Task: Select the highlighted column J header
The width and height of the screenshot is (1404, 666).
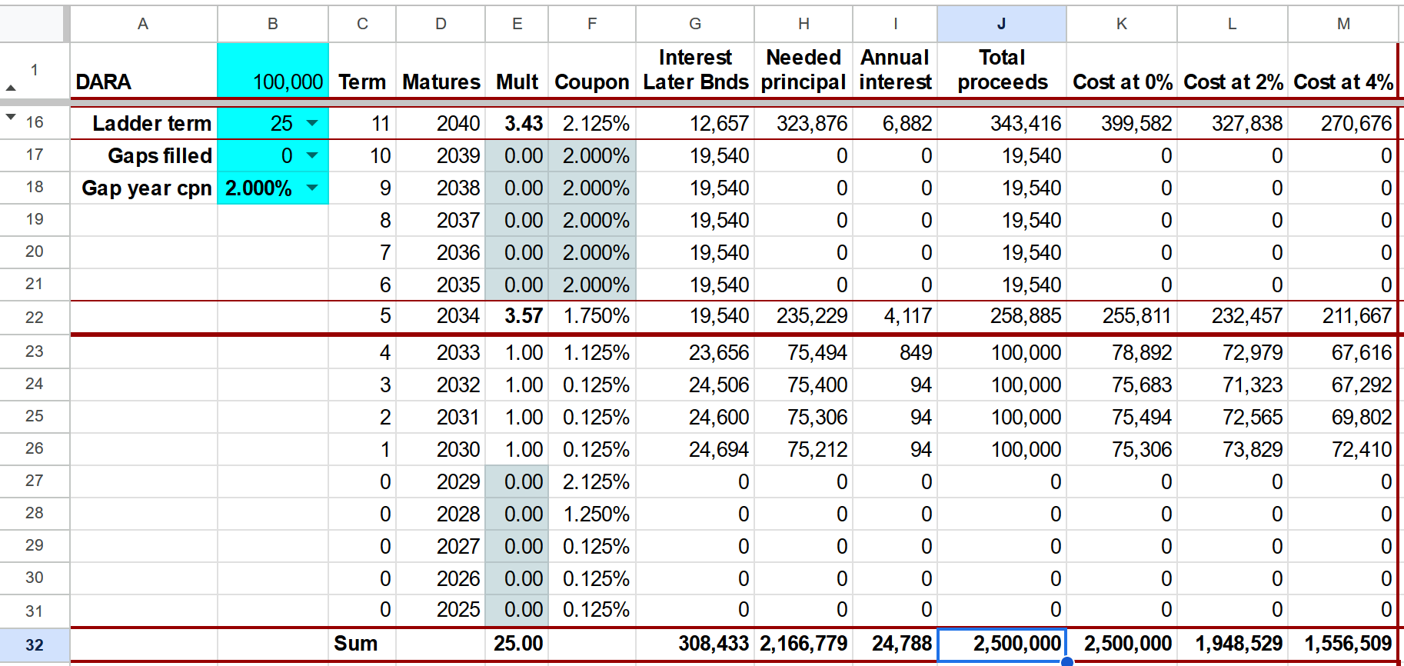Action: coord(1002,24)
